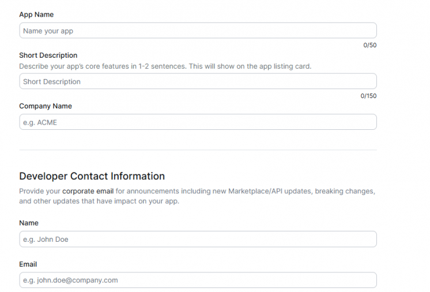Click the Email input field

point(198,280)
